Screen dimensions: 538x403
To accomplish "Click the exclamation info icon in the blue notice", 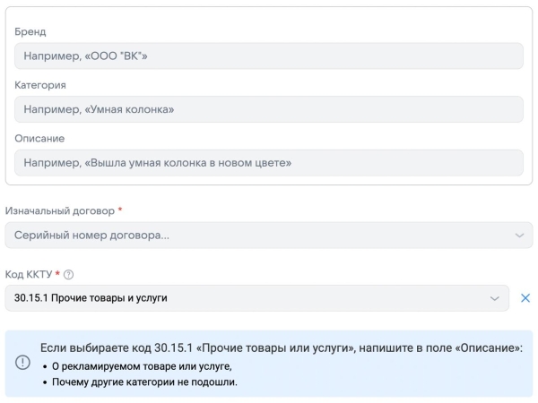I will pyautogui.click(x=22, y=363).
